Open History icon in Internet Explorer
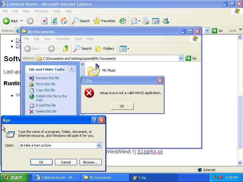This screenshot has height=182, width=243. [123, 21]
